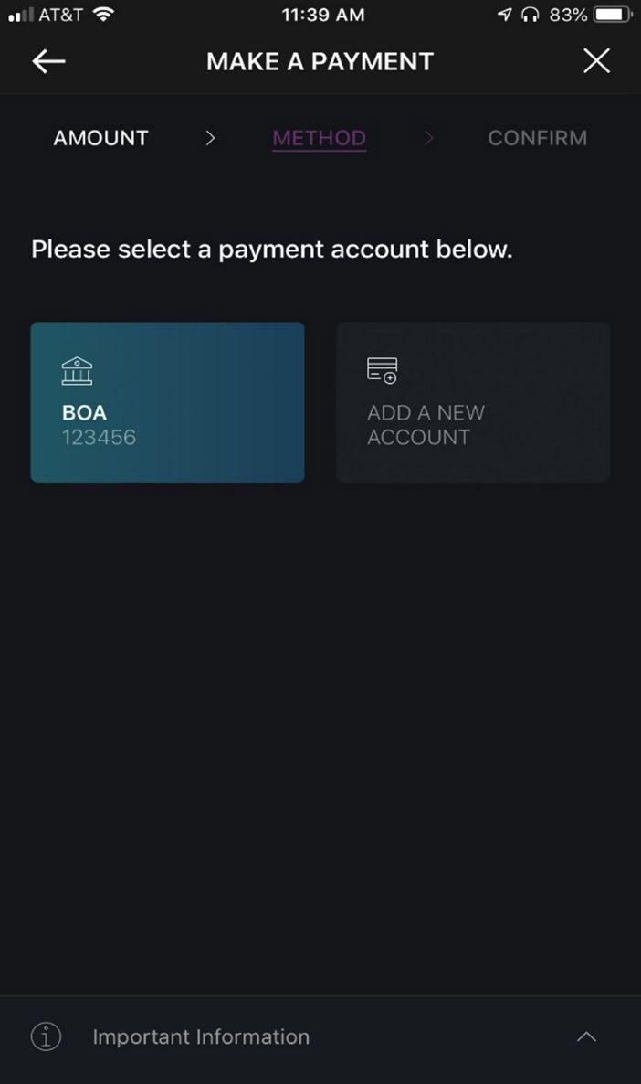Choose ADD A NEW ACCOUNT

(x=473, y=402)
